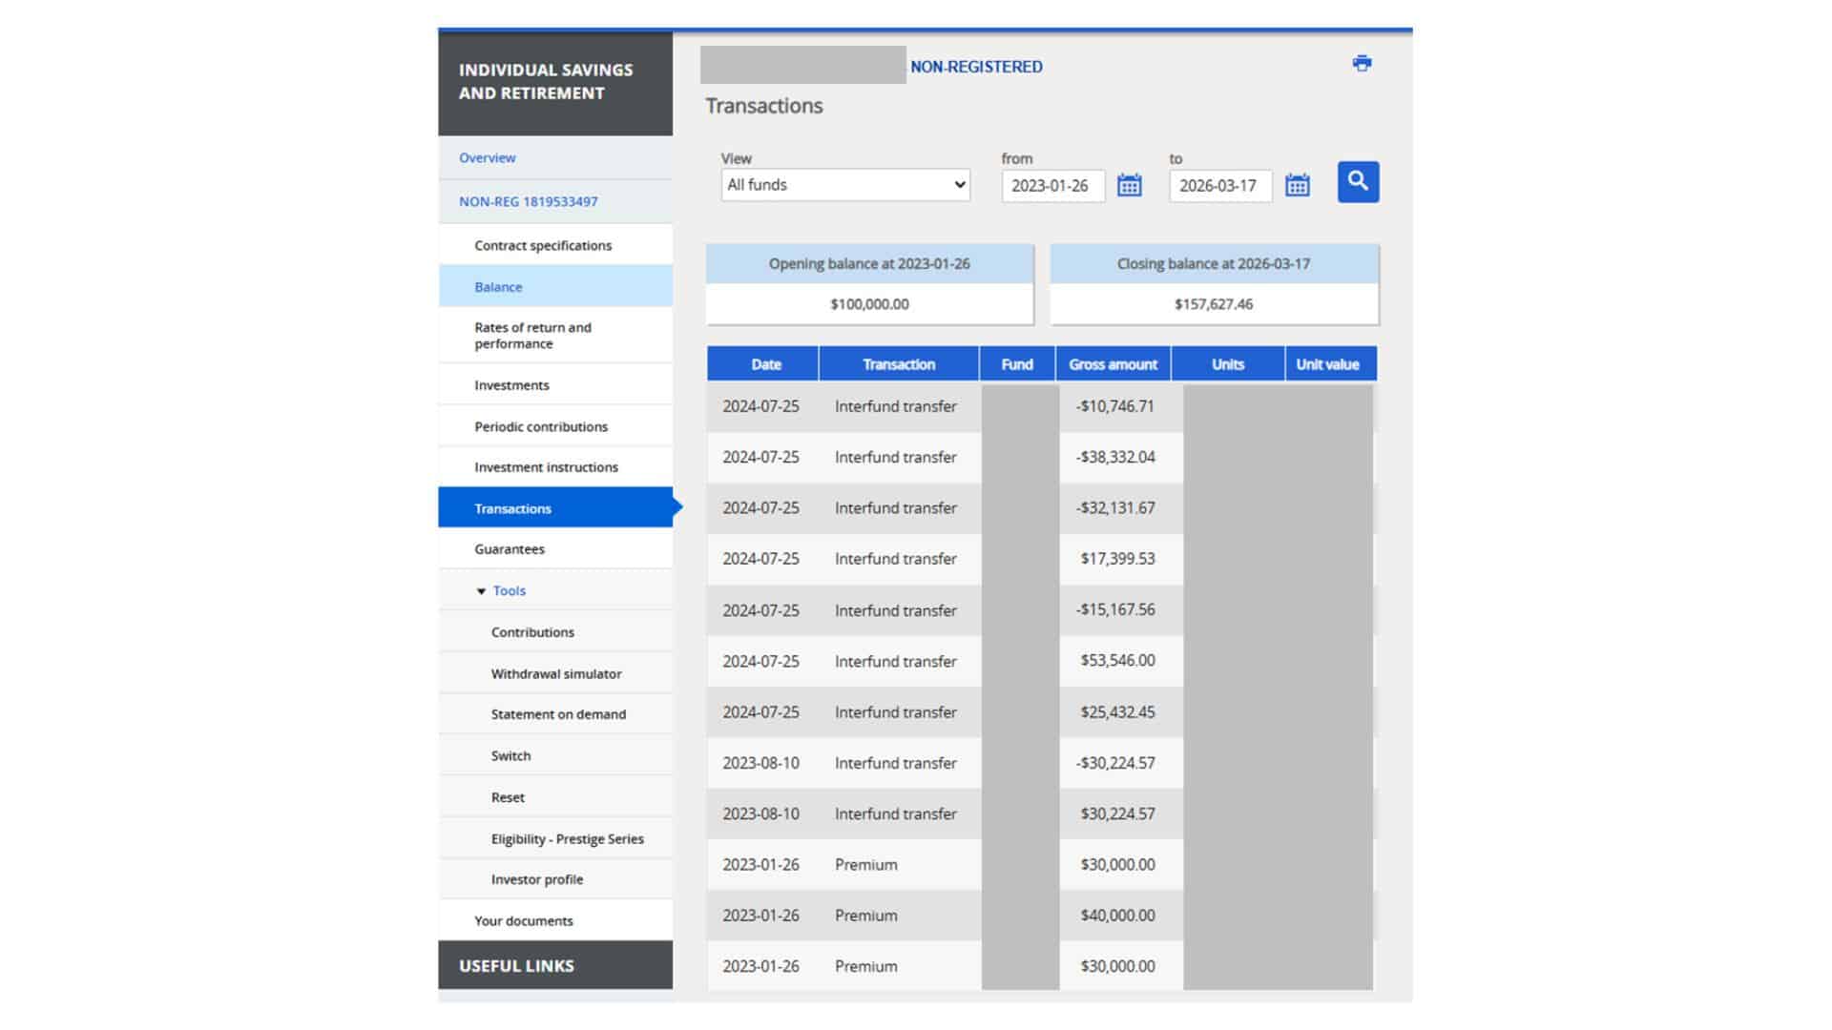Open NON-REG 1819533497 account link

point(528,201)
